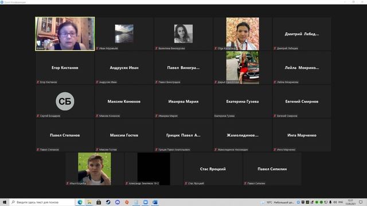
Task: Click the volume icon in the system tray
Action: tap(335, 202)
